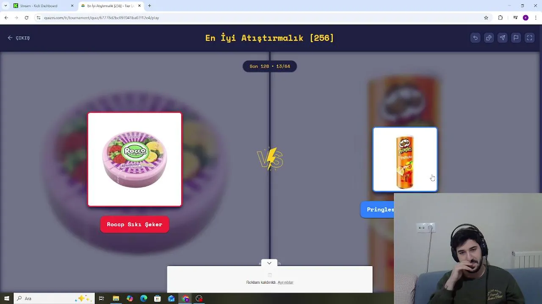Collapse the ad banner with chevron
This screenshot has width=542, height=304.
pyautogui.click(x=269, y=263)
